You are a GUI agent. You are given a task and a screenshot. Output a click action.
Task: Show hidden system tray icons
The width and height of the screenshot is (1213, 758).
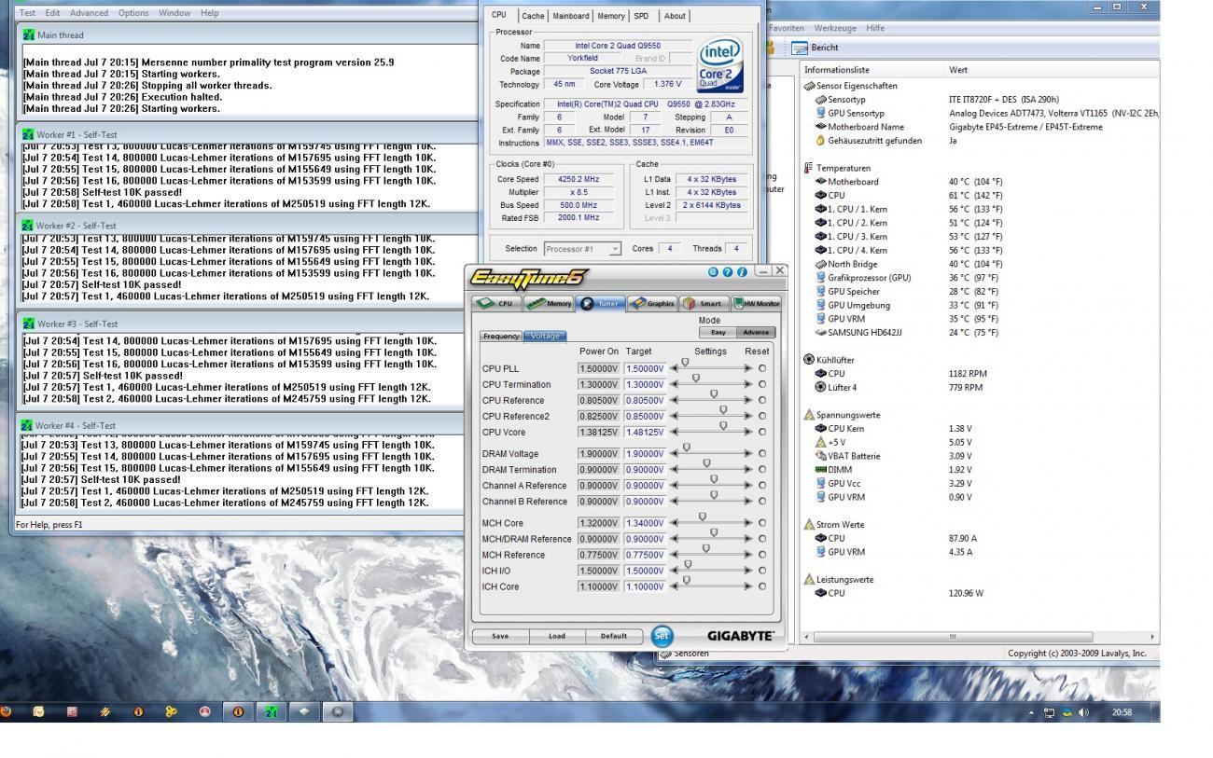(1032, 712)
